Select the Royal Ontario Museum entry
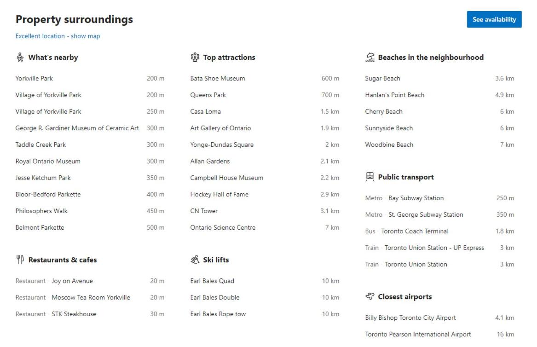Screen dimensions: 537x347 (90, 162)
